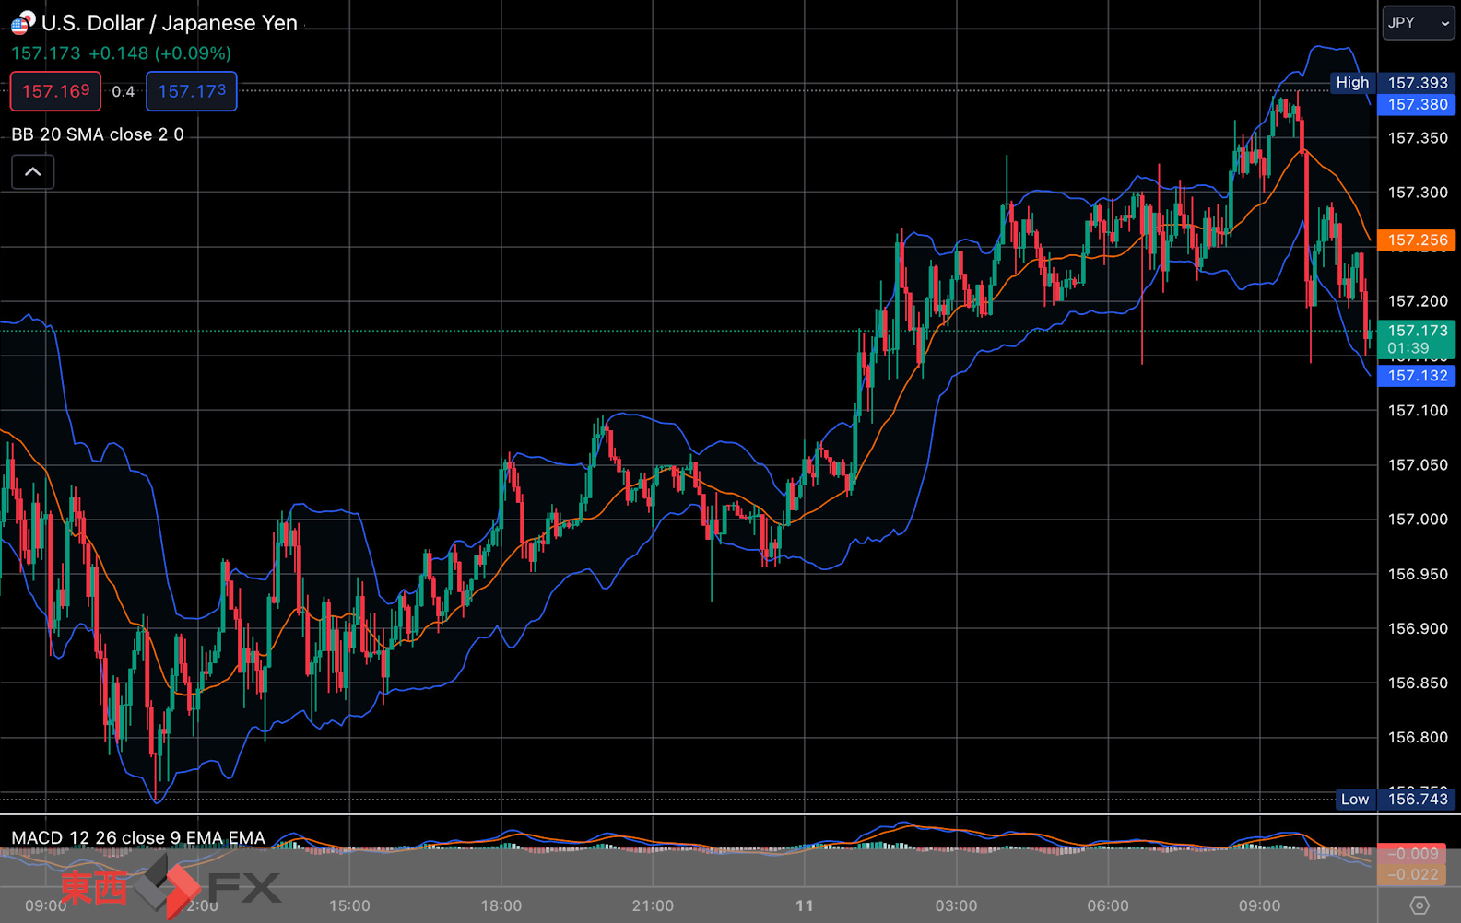
Task: Open chart settings hexagon gear icon
Action: (x=1420, y=905)
